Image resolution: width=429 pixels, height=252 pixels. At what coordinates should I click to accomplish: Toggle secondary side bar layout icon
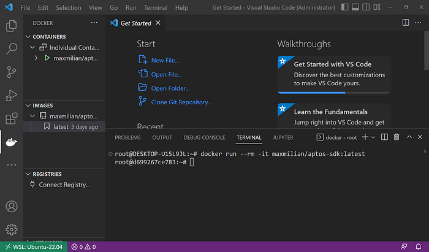pyautogui.click(x=366, y=7)
